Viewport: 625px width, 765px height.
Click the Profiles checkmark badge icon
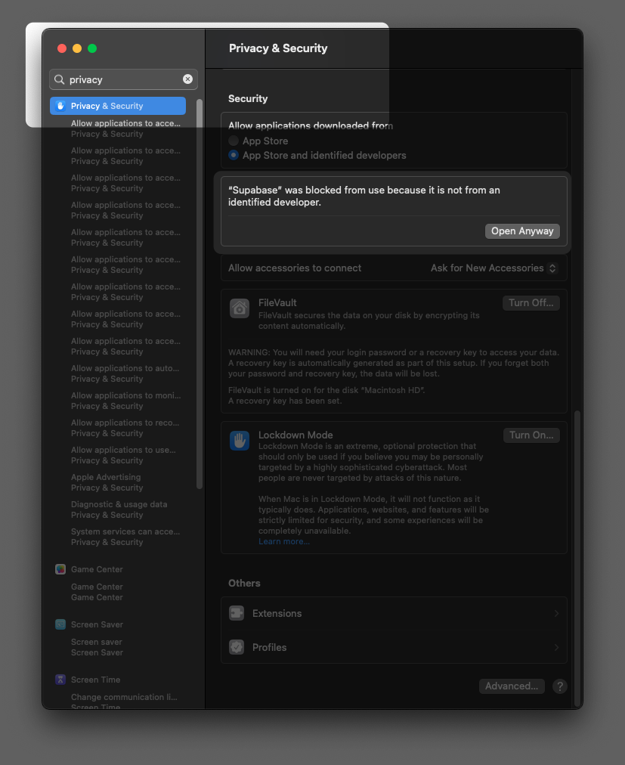pos(237,647)
